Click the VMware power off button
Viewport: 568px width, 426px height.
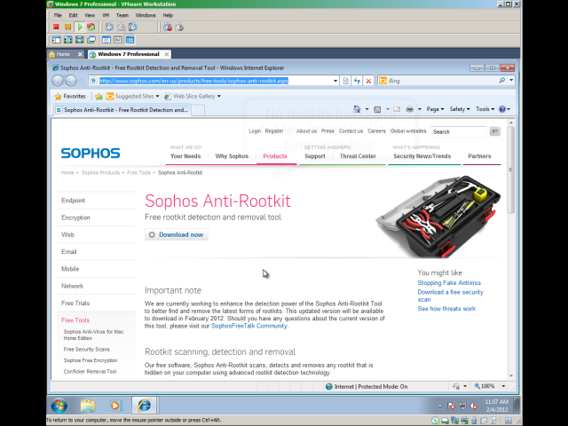pyautogui.click(x=56, y=28)
